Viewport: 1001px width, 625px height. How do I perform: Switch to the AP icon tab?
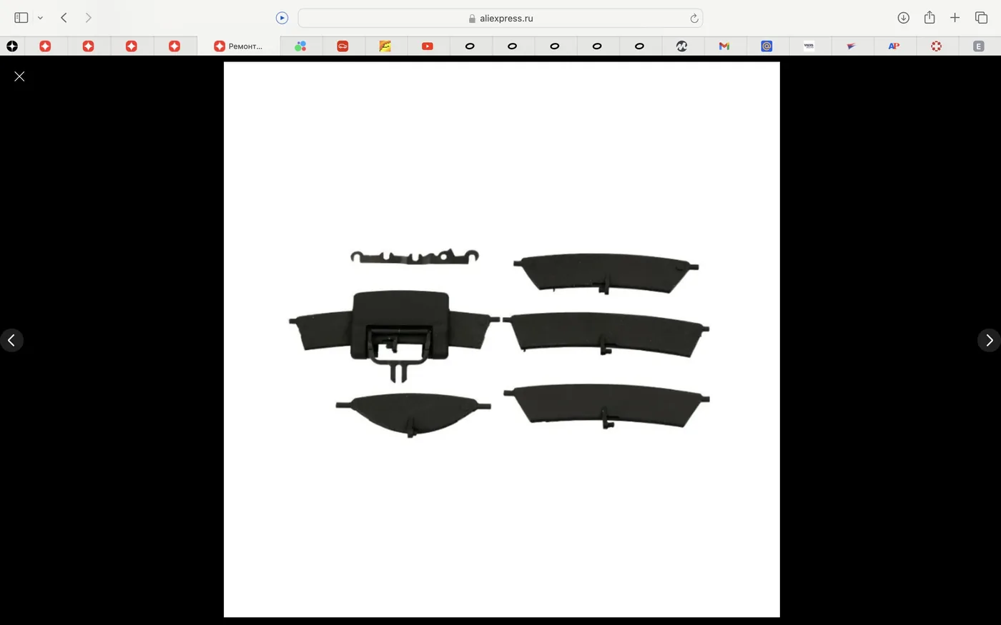point(894,46)
